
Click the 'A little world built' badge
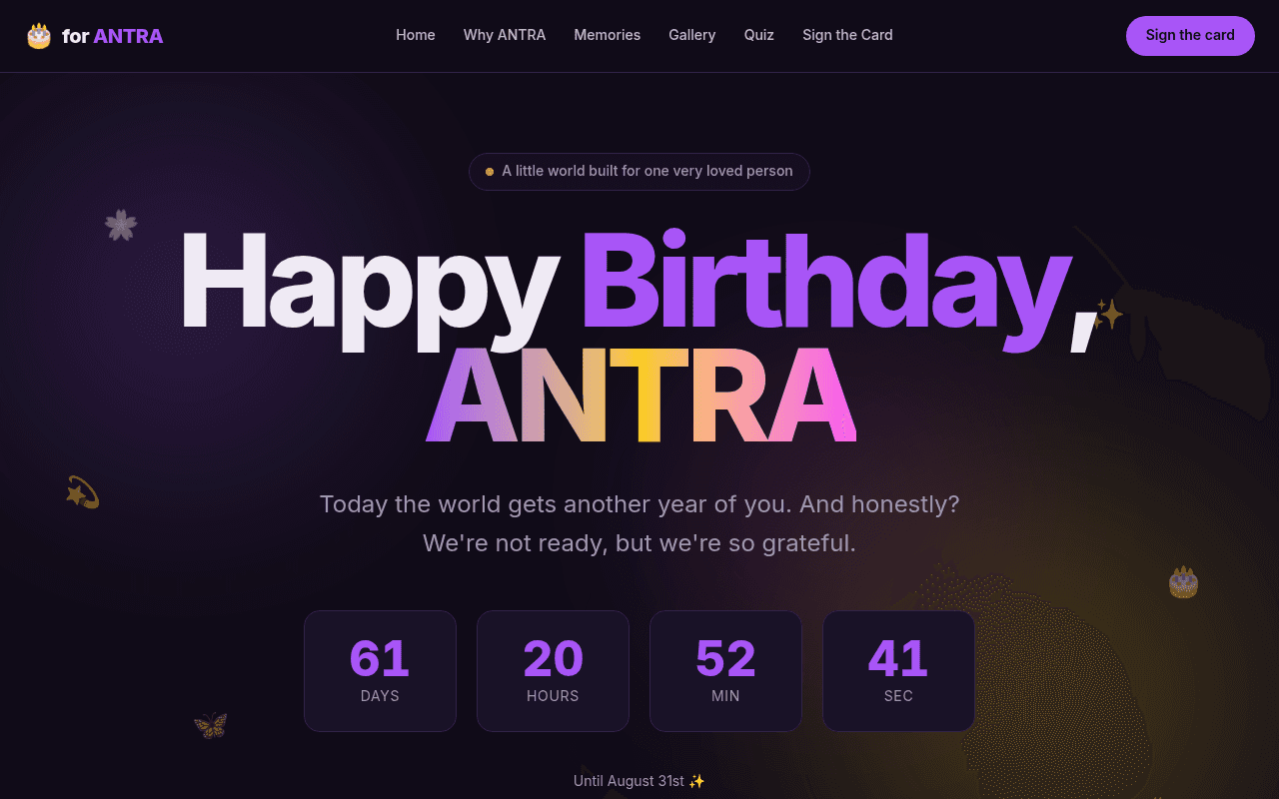pyautogui.click(x=639, y=172)
